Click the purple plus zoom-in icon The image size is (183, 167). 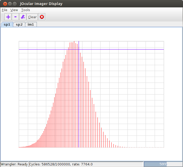(8, 17)
